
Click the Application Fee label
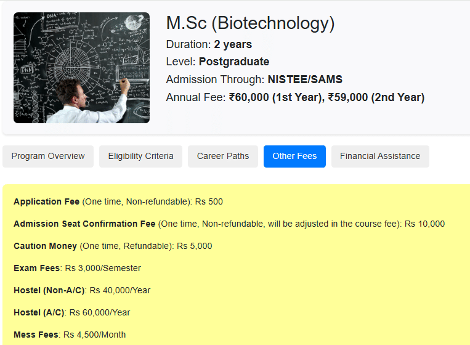[x=46, y=201]
